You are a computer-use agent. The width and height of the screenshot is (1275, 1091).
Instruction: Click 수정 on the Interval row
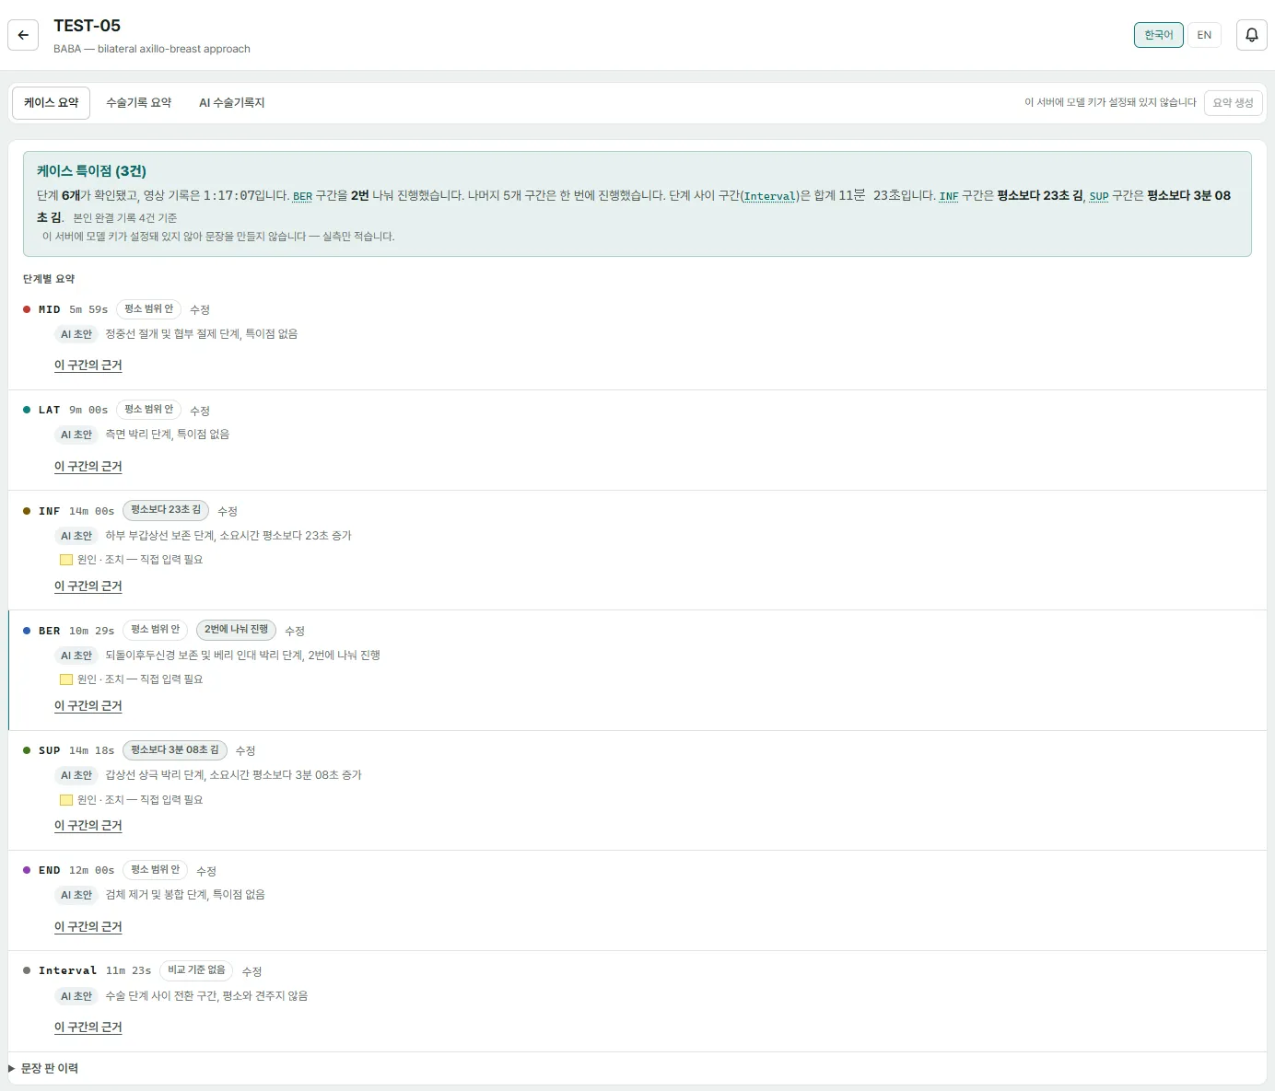pos(252,971)
